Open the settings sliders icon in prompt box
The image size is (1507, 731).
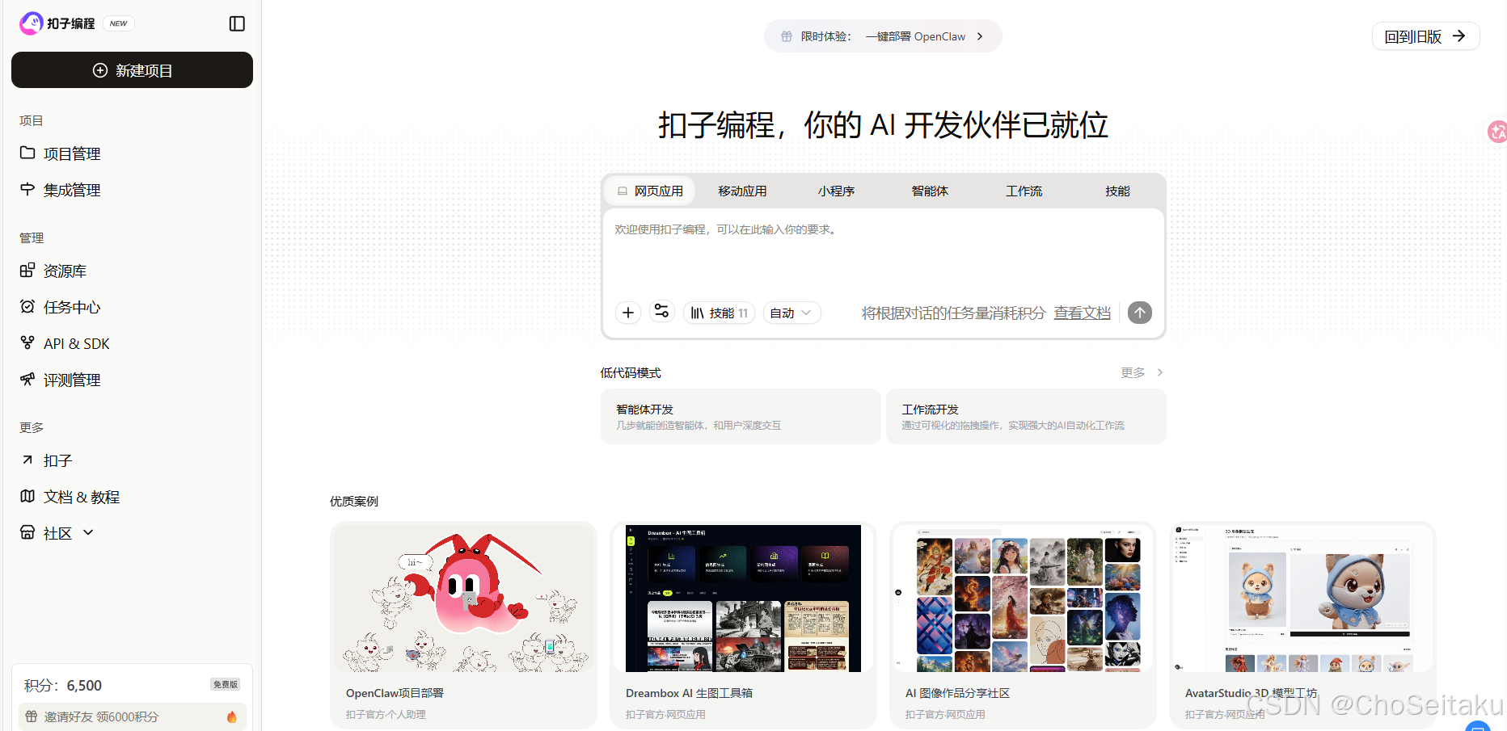(662, 312)
